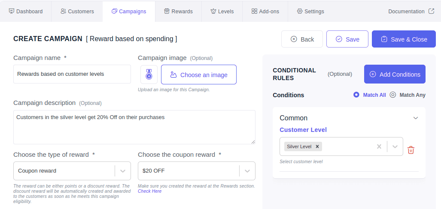This screenshot has height=209, width=441.
Task: Click the Dashboard monitor icon
Action: tap(11, 11)
